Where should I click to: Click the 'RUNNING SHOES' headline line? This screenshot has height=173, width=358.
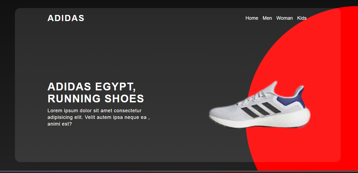point(96,99)
